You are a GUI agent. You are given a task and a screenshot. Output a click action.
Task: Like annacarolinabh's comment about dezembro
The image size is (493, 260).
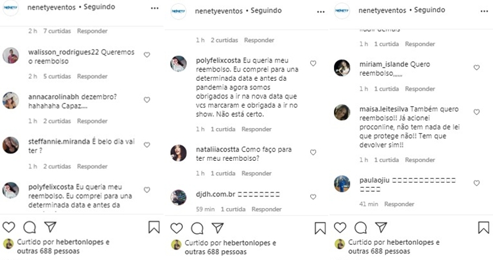point(147,100)
